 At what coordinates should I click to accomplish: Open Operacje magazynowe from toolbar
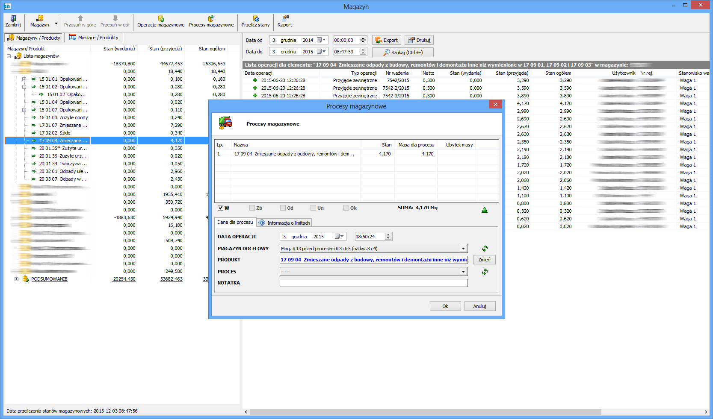161,18
